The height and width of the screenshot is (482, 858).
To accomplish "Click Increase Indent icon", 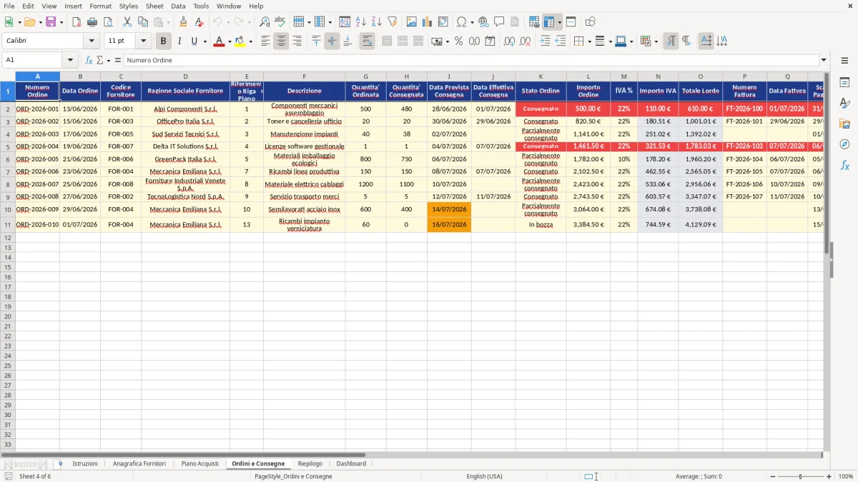I will (x=545, y=41).
